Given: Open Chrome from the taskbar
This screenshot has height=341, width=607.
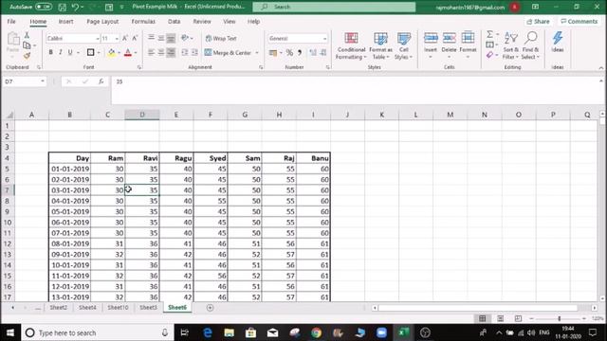Looking at the screenshot, I should (x=316, y=332).
